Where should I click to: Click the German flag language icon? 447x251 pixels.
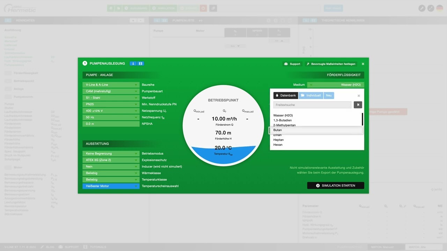coord(440,8)
